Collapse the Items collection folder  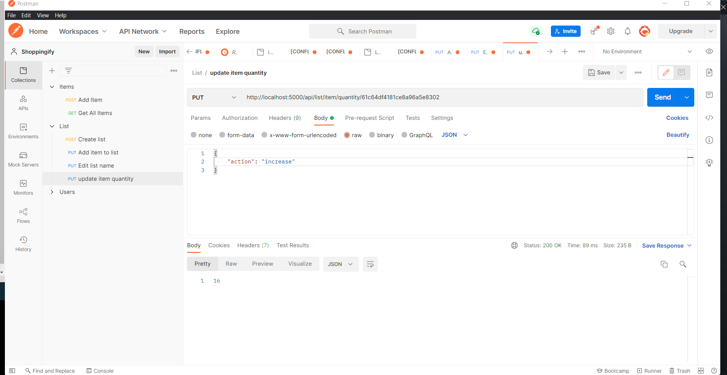(x=52, y=87)
